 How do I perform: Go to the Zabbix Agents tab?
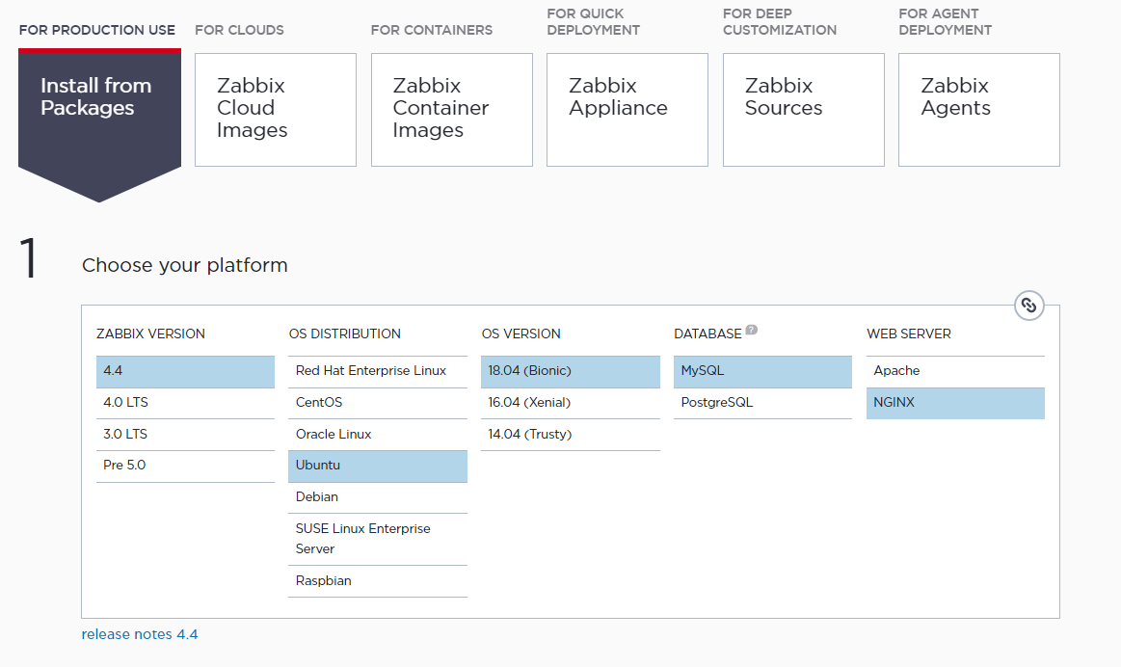pyautogui.click(x=978, y=109)
